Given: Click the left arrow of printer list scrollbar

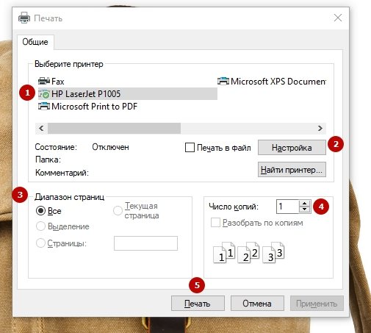Looking at the screenshot, I should [x=41, y=128].
